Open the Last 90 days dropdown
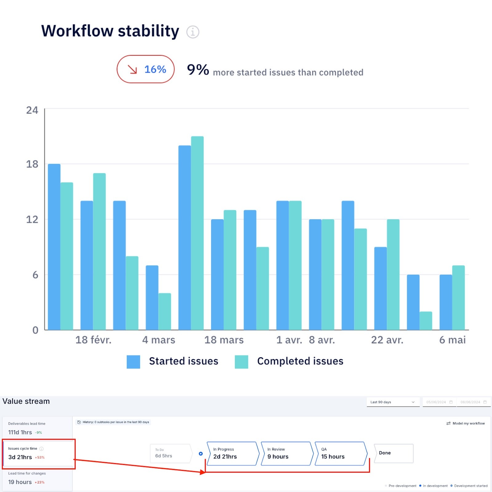 393,402
